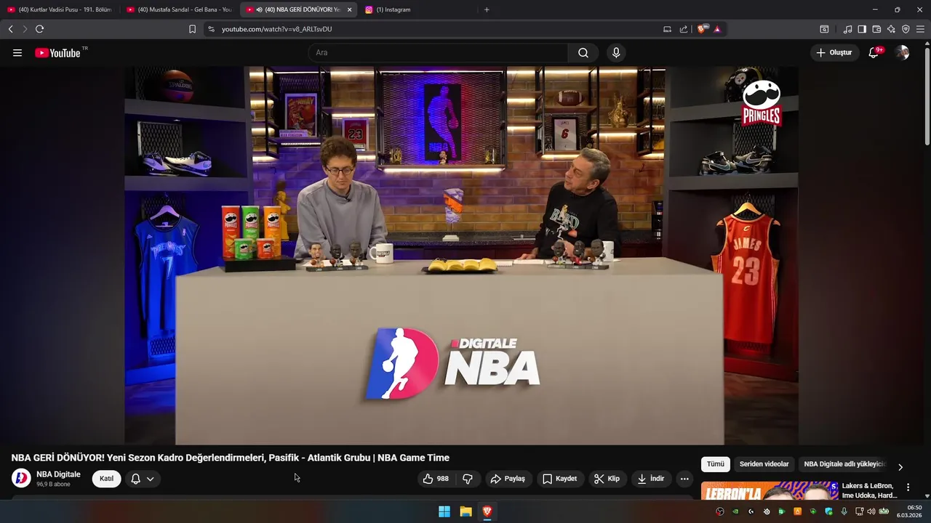
Task: Open the browser main menu
Action: (920, 29)
